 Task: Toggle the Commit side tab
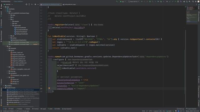point(1,14)
